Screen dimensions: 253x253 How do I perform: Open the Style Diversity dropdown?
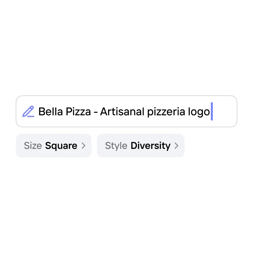[x=141, y=146]
